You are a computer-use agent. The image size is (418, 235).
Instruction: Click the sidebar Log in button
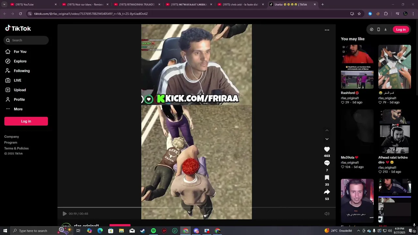coord(26,121)
